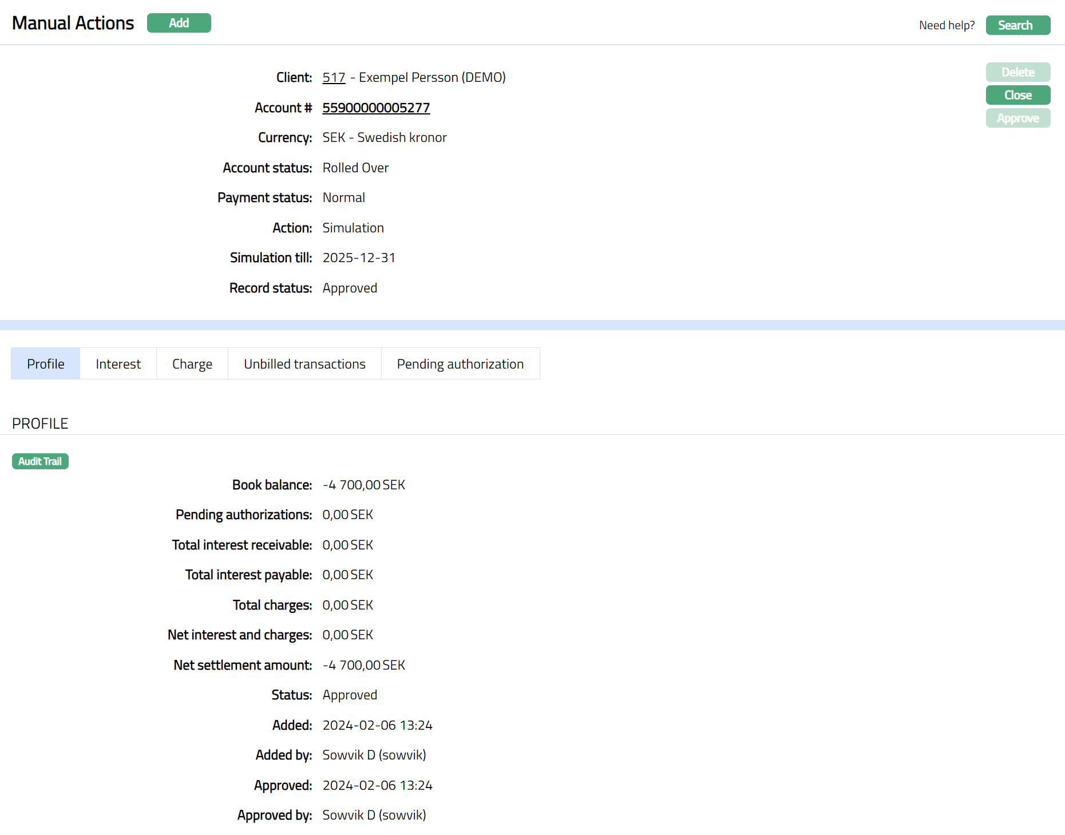Click the Book balance amount value
The height and width of the screenshot is (835, 1065).
coord(363,485)
